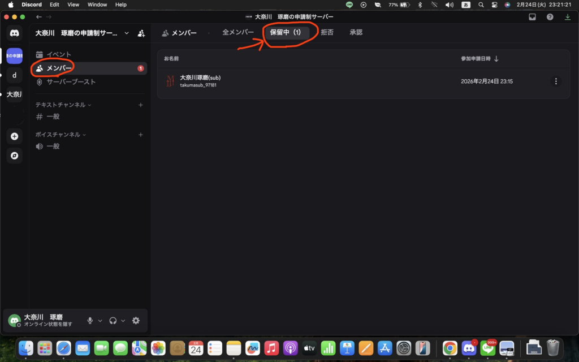This screenshot has width=579, height=362.
Task: Switch to the 拒否 tab
Action: tap(327, 32)
